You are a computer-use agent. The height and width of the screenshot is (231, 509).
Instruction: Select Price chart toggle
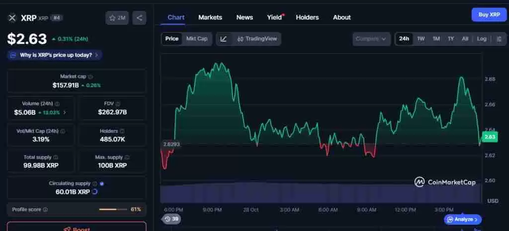pos(171,39)
